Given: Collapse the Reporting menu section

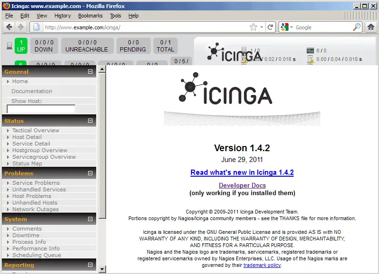Looking at the screenshot, I should click(90, 265).
